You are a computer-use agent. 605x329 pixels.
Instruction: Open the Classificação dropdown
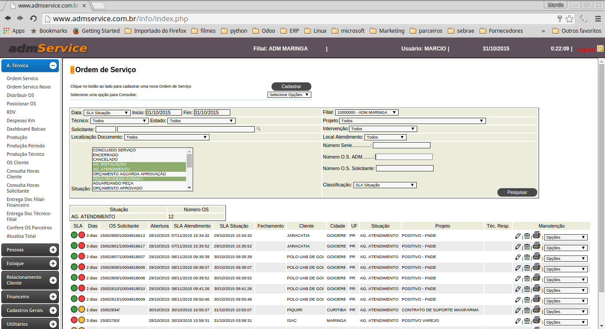click(x=385, y=185)
